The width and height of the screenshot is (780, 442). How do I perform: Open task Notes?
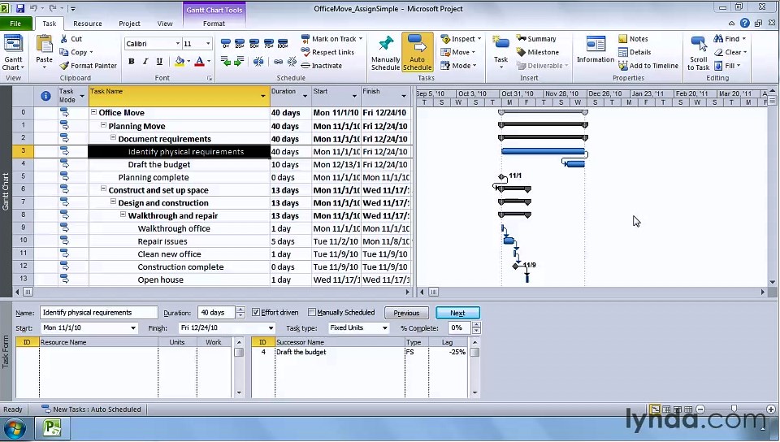point(633,39)
